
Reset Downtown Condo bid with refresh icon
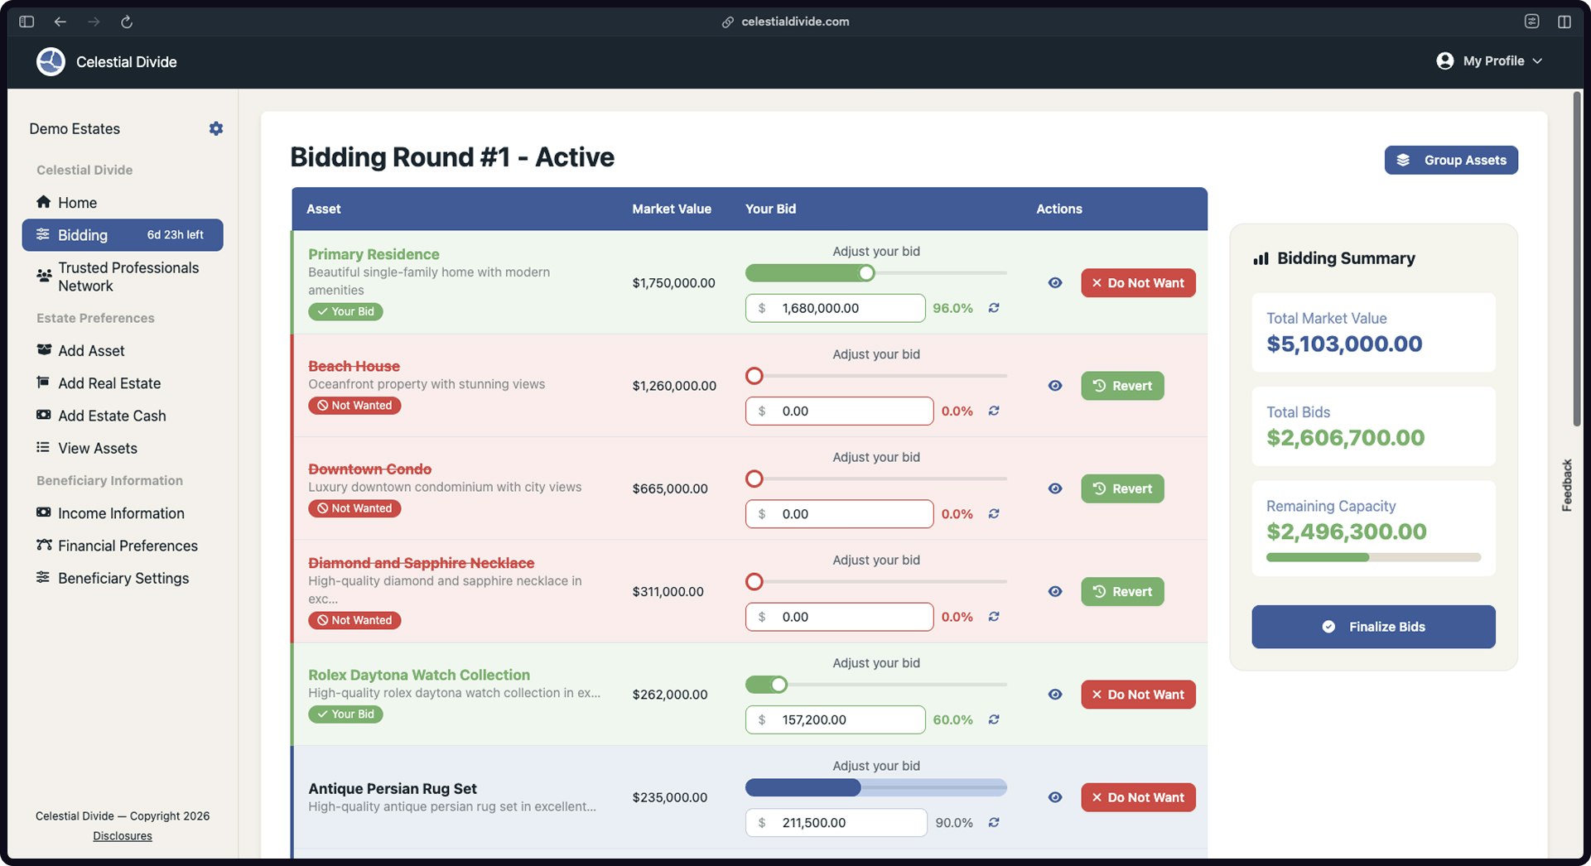pyautogui.click(x=994, y=514)
